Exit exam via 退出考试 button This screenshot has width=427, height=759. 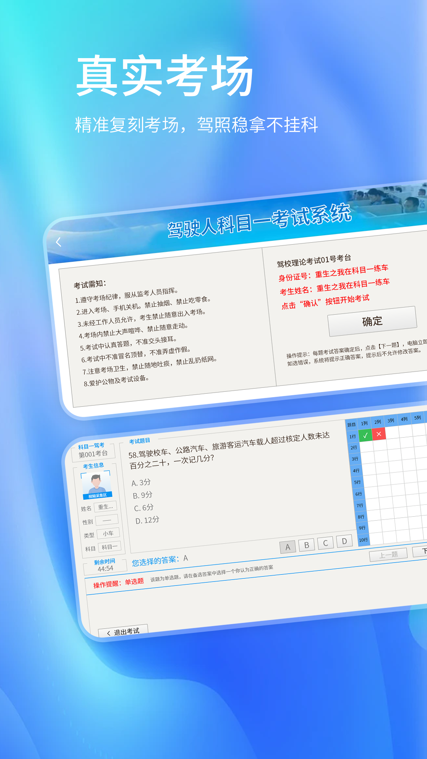pos(123,631)
